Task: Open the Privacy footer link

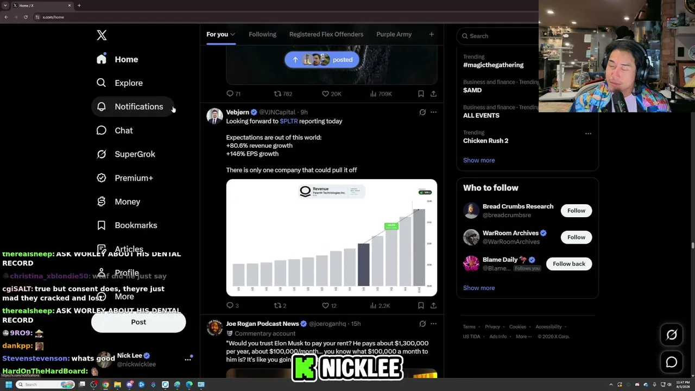Action: pos(492,327)
